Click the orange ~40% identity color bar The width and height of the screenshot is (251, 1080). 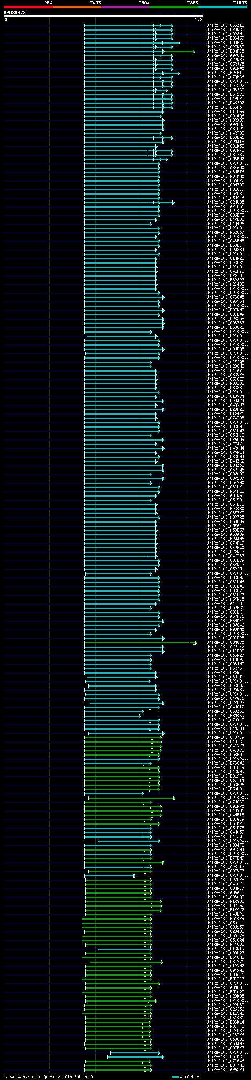(x=77, y=7)
